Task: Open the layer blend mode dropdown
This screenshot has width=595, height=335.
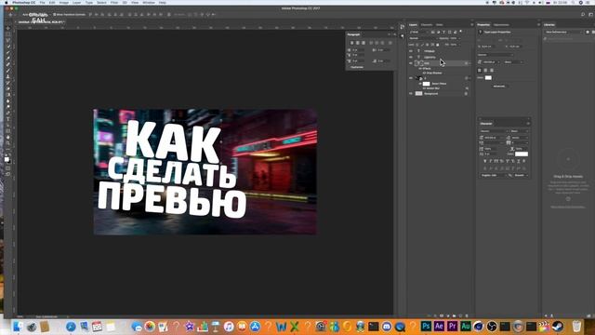Action: click(x=423, y=38)
